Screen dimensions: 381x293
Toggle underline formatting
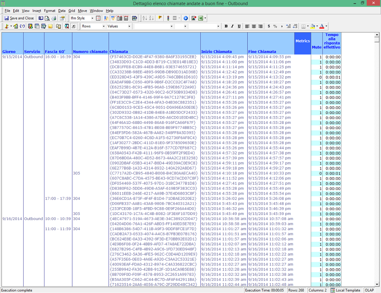[239, 26]
